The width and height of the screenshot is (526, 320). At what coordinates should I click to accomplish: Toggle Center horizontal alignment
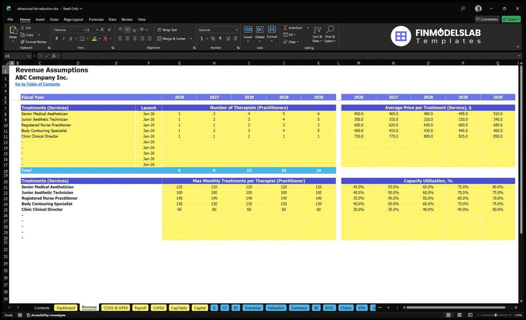(x=127, y=39)
